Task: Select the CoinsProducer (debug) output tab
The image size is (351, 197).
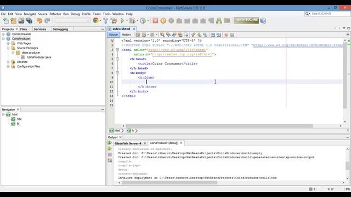Action: [164, 143]
